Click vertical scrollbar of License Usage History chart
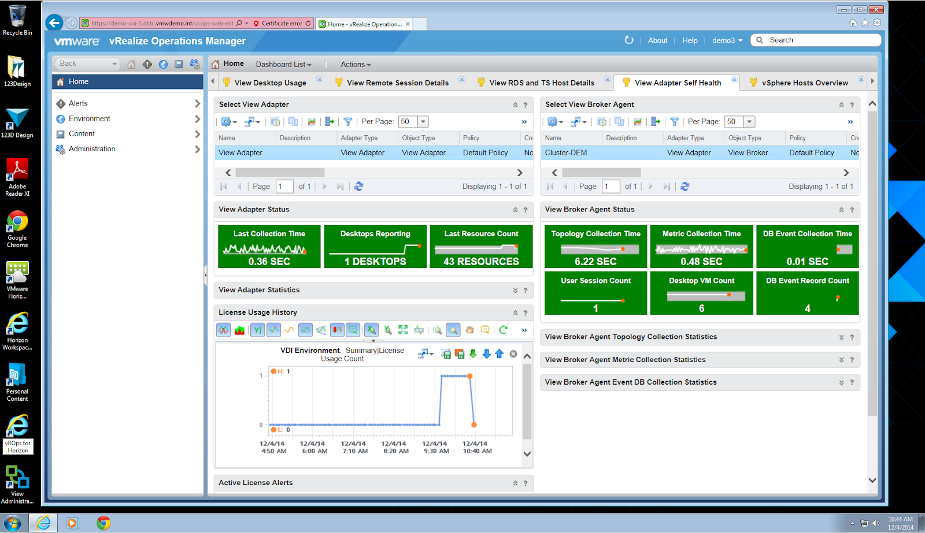The image size is (925, 533). [527, 402]
